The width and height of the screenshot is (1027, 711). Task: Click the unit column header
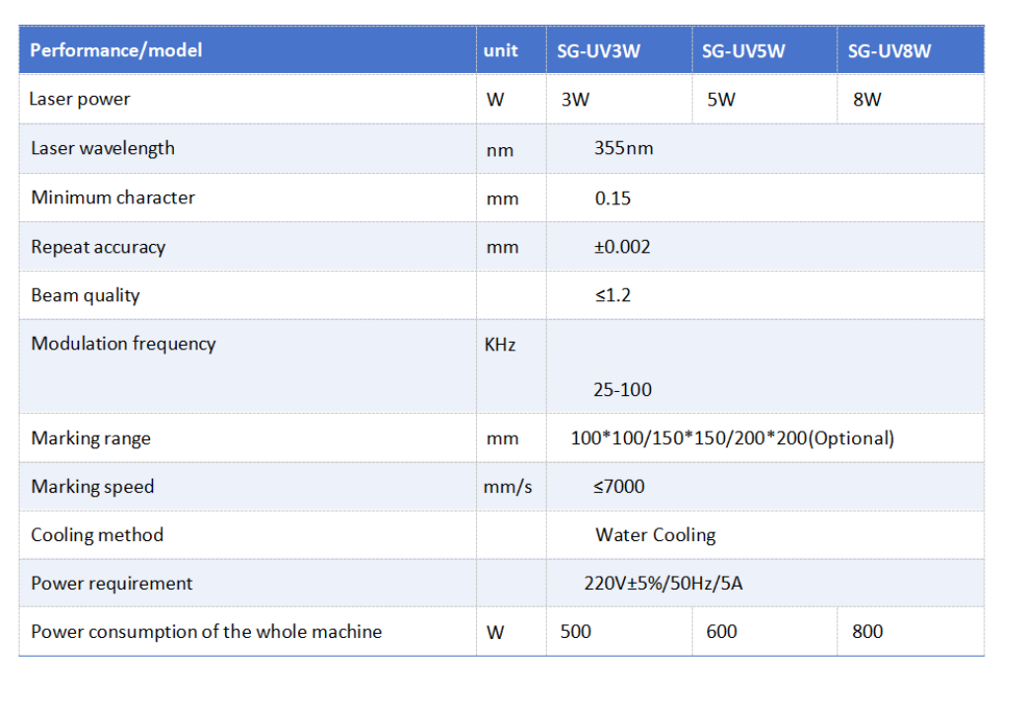click(x=501, y=51)
